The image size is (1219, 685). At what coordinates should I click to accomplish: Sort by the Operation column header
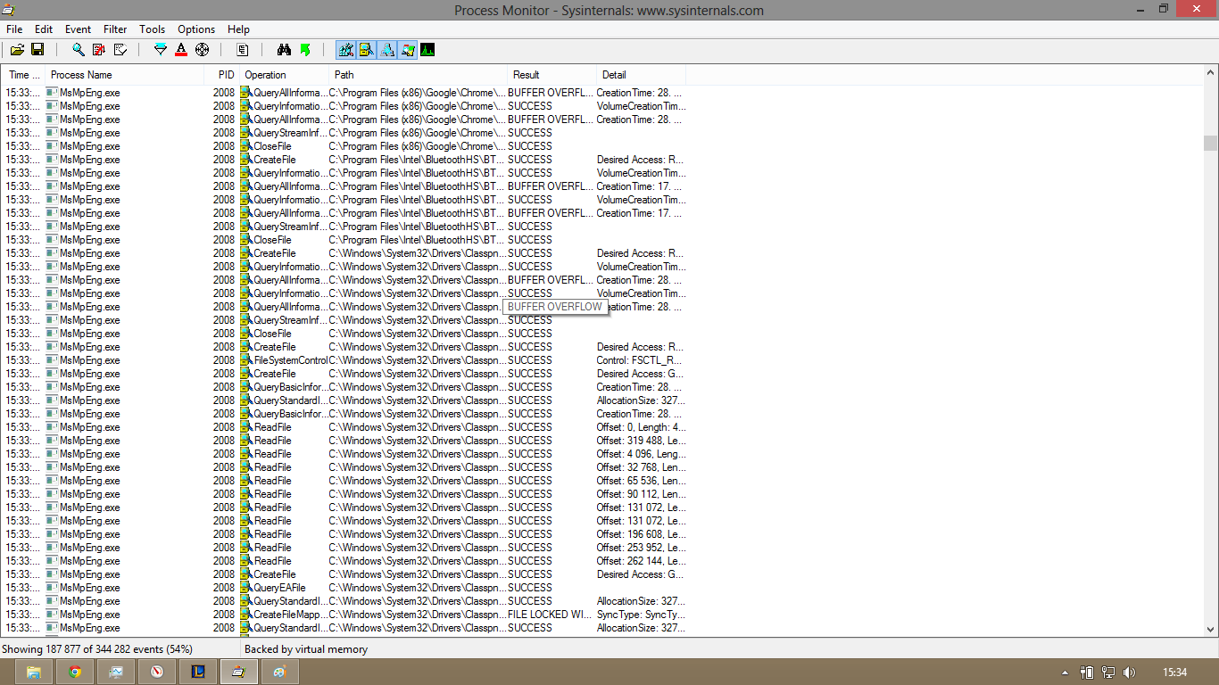tap(284, 75)
